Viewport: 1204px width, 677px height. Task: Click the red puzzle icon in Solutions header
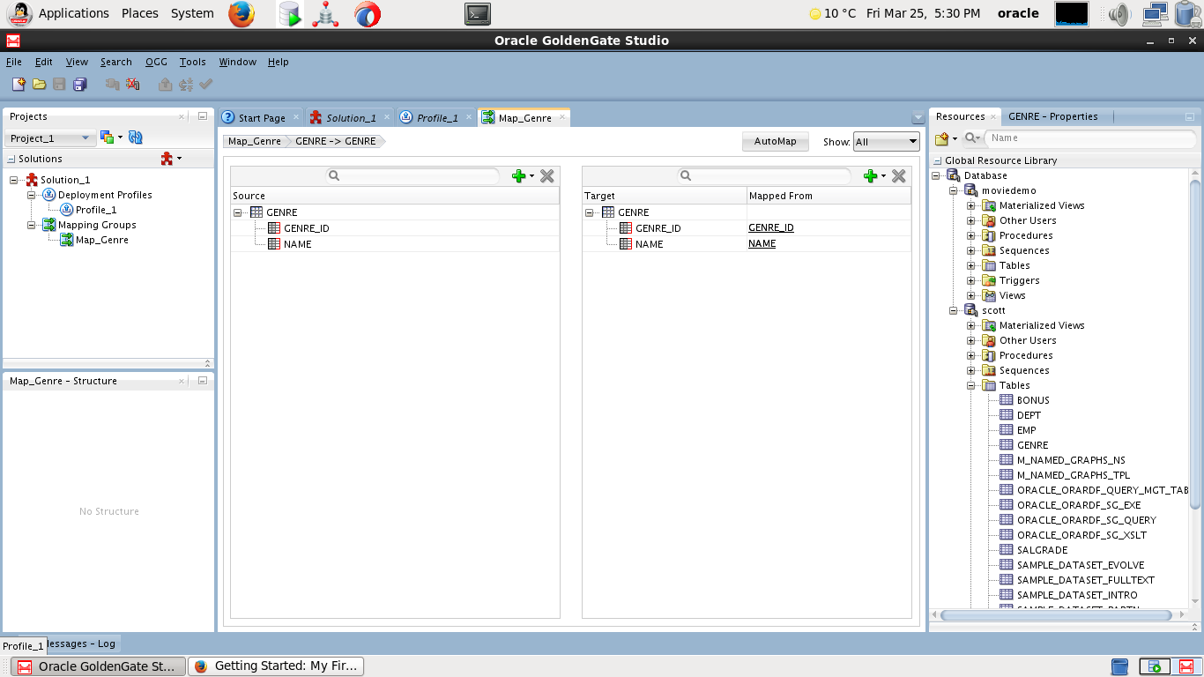(167, 159)
